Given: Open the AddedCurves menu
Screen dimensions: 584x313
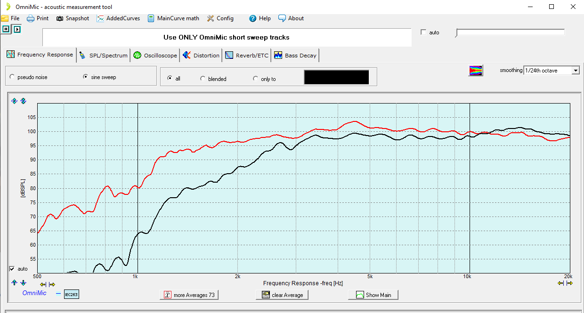Looking at the screenshot, I should [118, 18].
